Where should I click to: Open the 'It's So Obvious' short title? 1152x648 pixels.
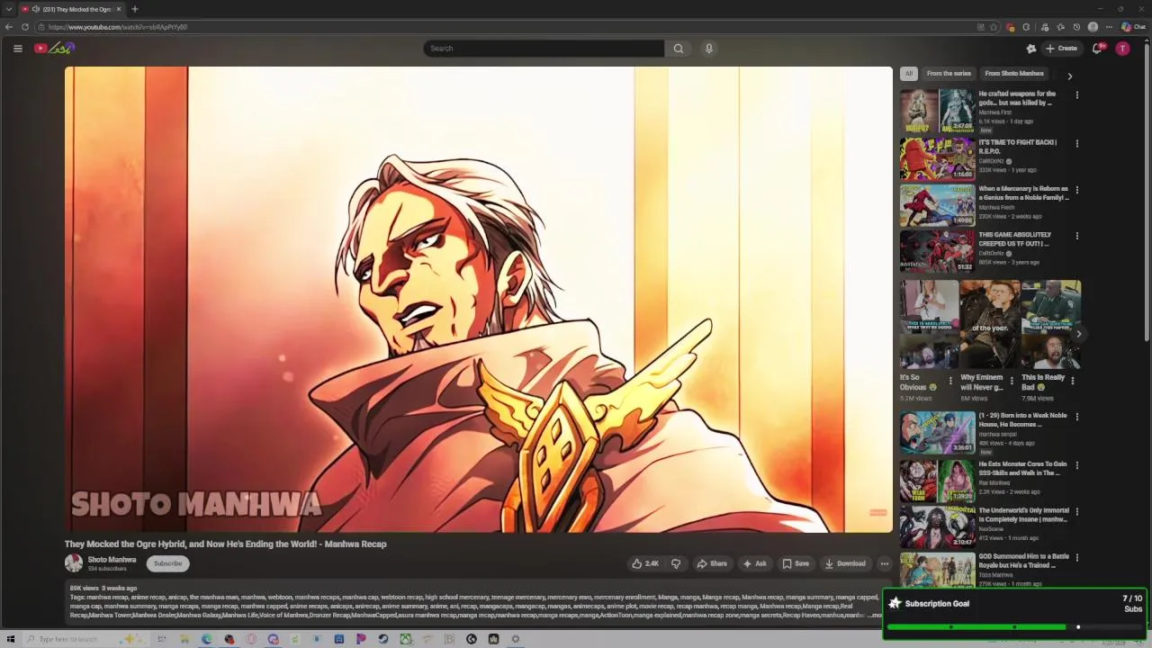[x=919, y=382]
